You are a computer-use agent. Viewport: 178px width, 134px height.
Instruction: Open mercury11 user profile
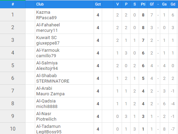point(47,31)
